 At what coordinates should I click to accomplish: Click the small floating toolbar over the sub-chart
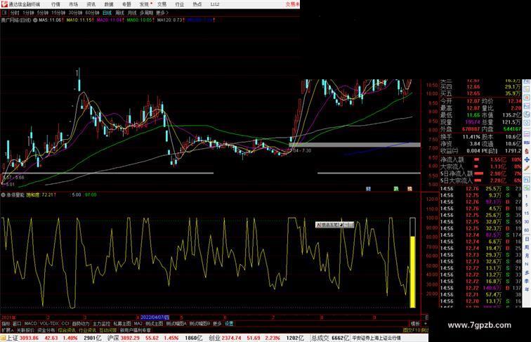(x=334, y=225)
